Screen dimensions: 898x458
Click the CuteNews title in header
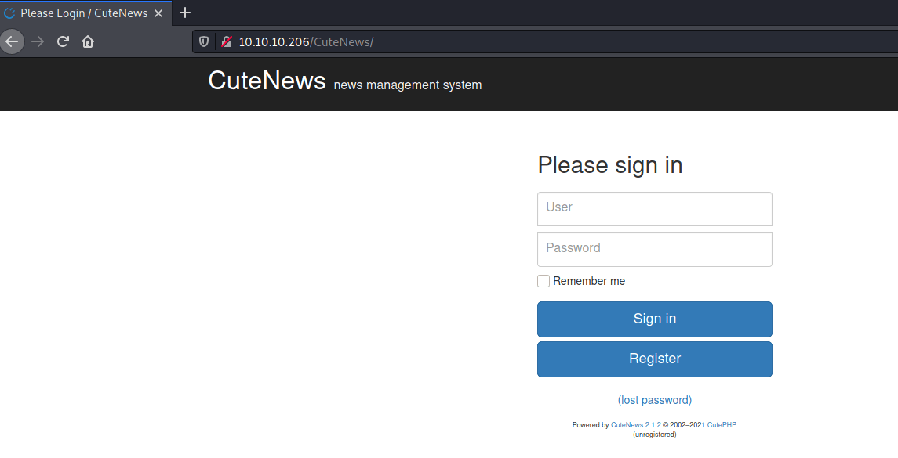click(267, 81)
